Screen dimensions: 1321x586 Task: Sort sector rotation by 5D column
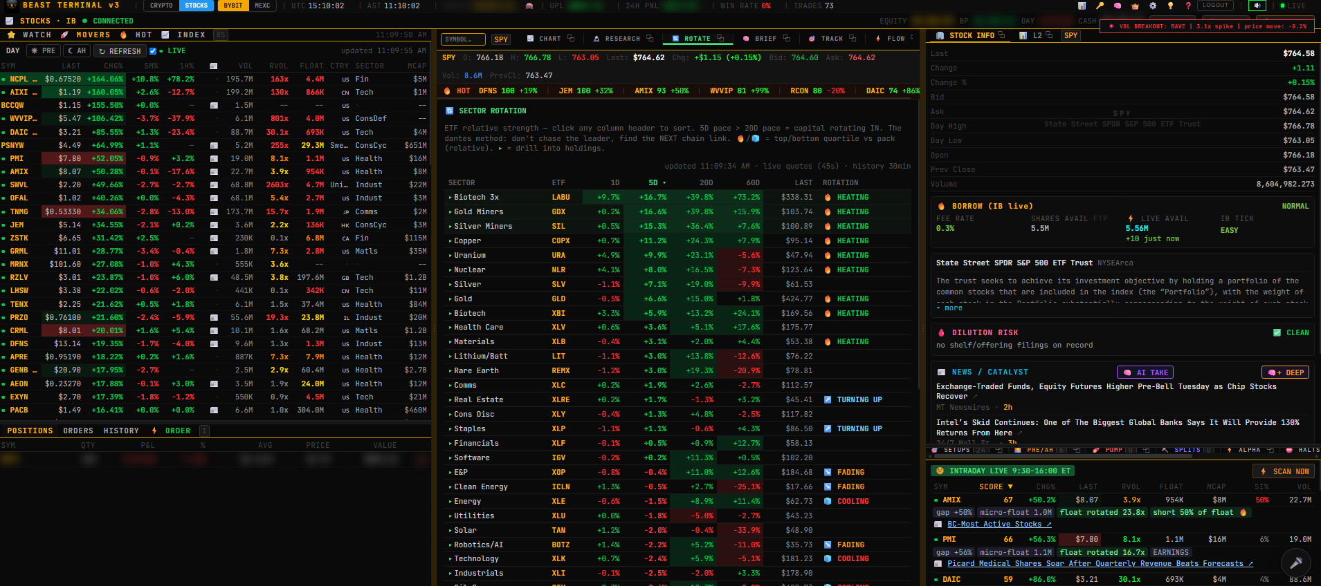[657, 182]
